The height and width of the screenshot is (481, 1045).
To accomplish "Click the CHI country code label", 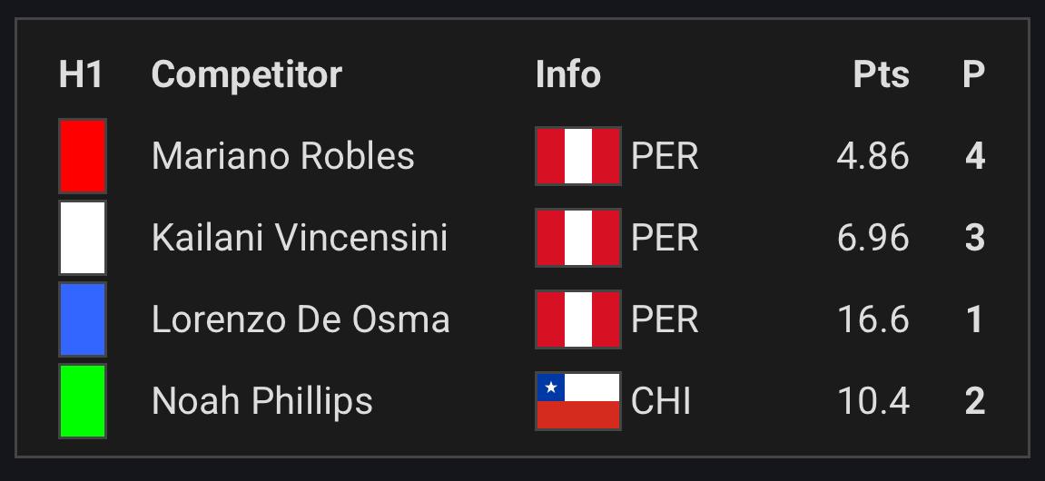I will point(660,402).
